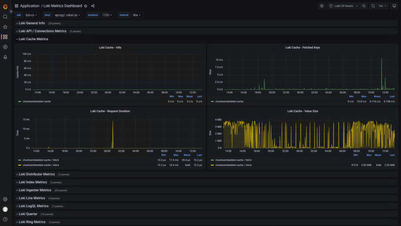Image resolution: width=401 pixels, height=226 pixels.
Task: Open the Explore compass icon
Action: [5, 47]
